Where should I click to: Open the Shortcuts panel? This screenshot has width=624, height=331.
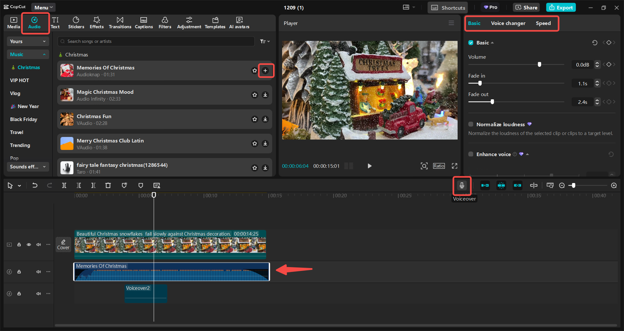448,7
